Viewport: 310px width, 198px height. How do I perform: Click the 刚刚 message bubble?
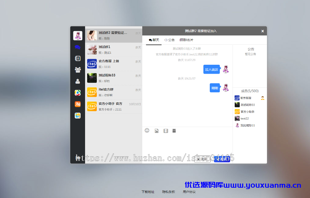215,88
